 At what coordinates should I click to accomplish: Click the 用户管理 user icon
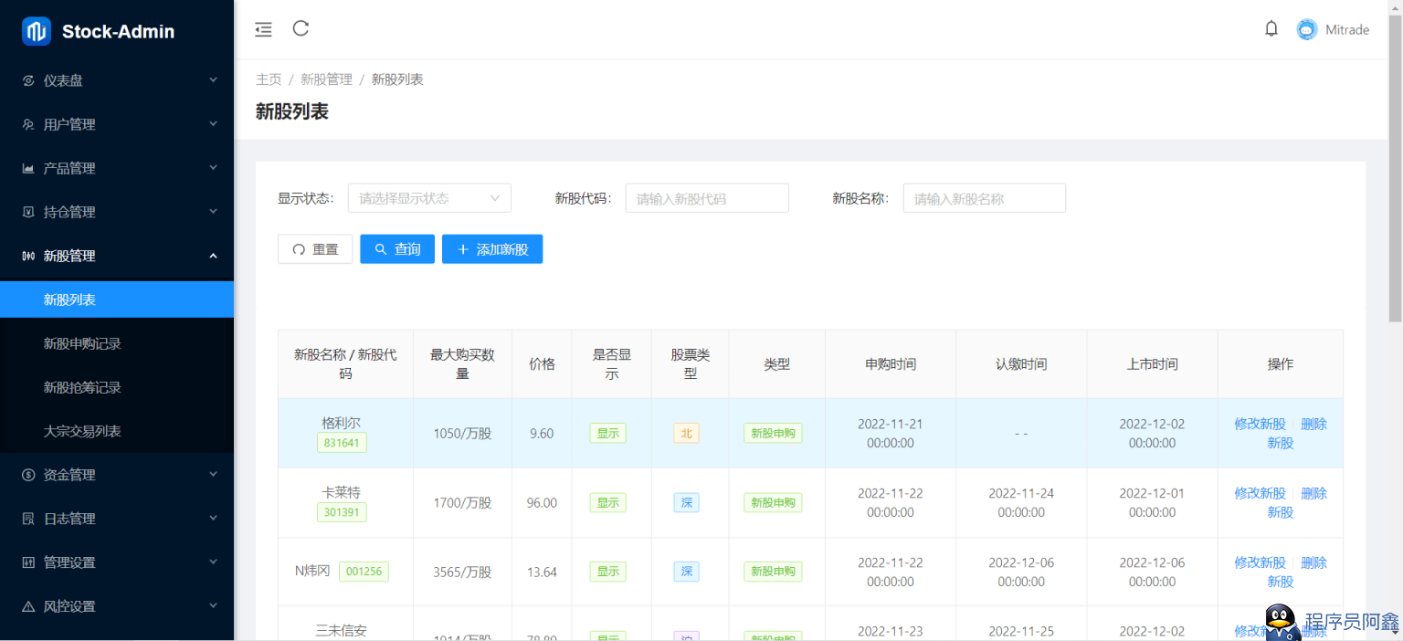pos(28,124)
